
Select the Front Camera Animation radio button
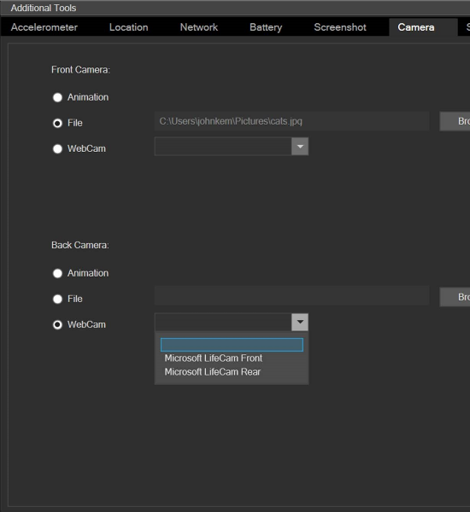click(x=57, y=97)
